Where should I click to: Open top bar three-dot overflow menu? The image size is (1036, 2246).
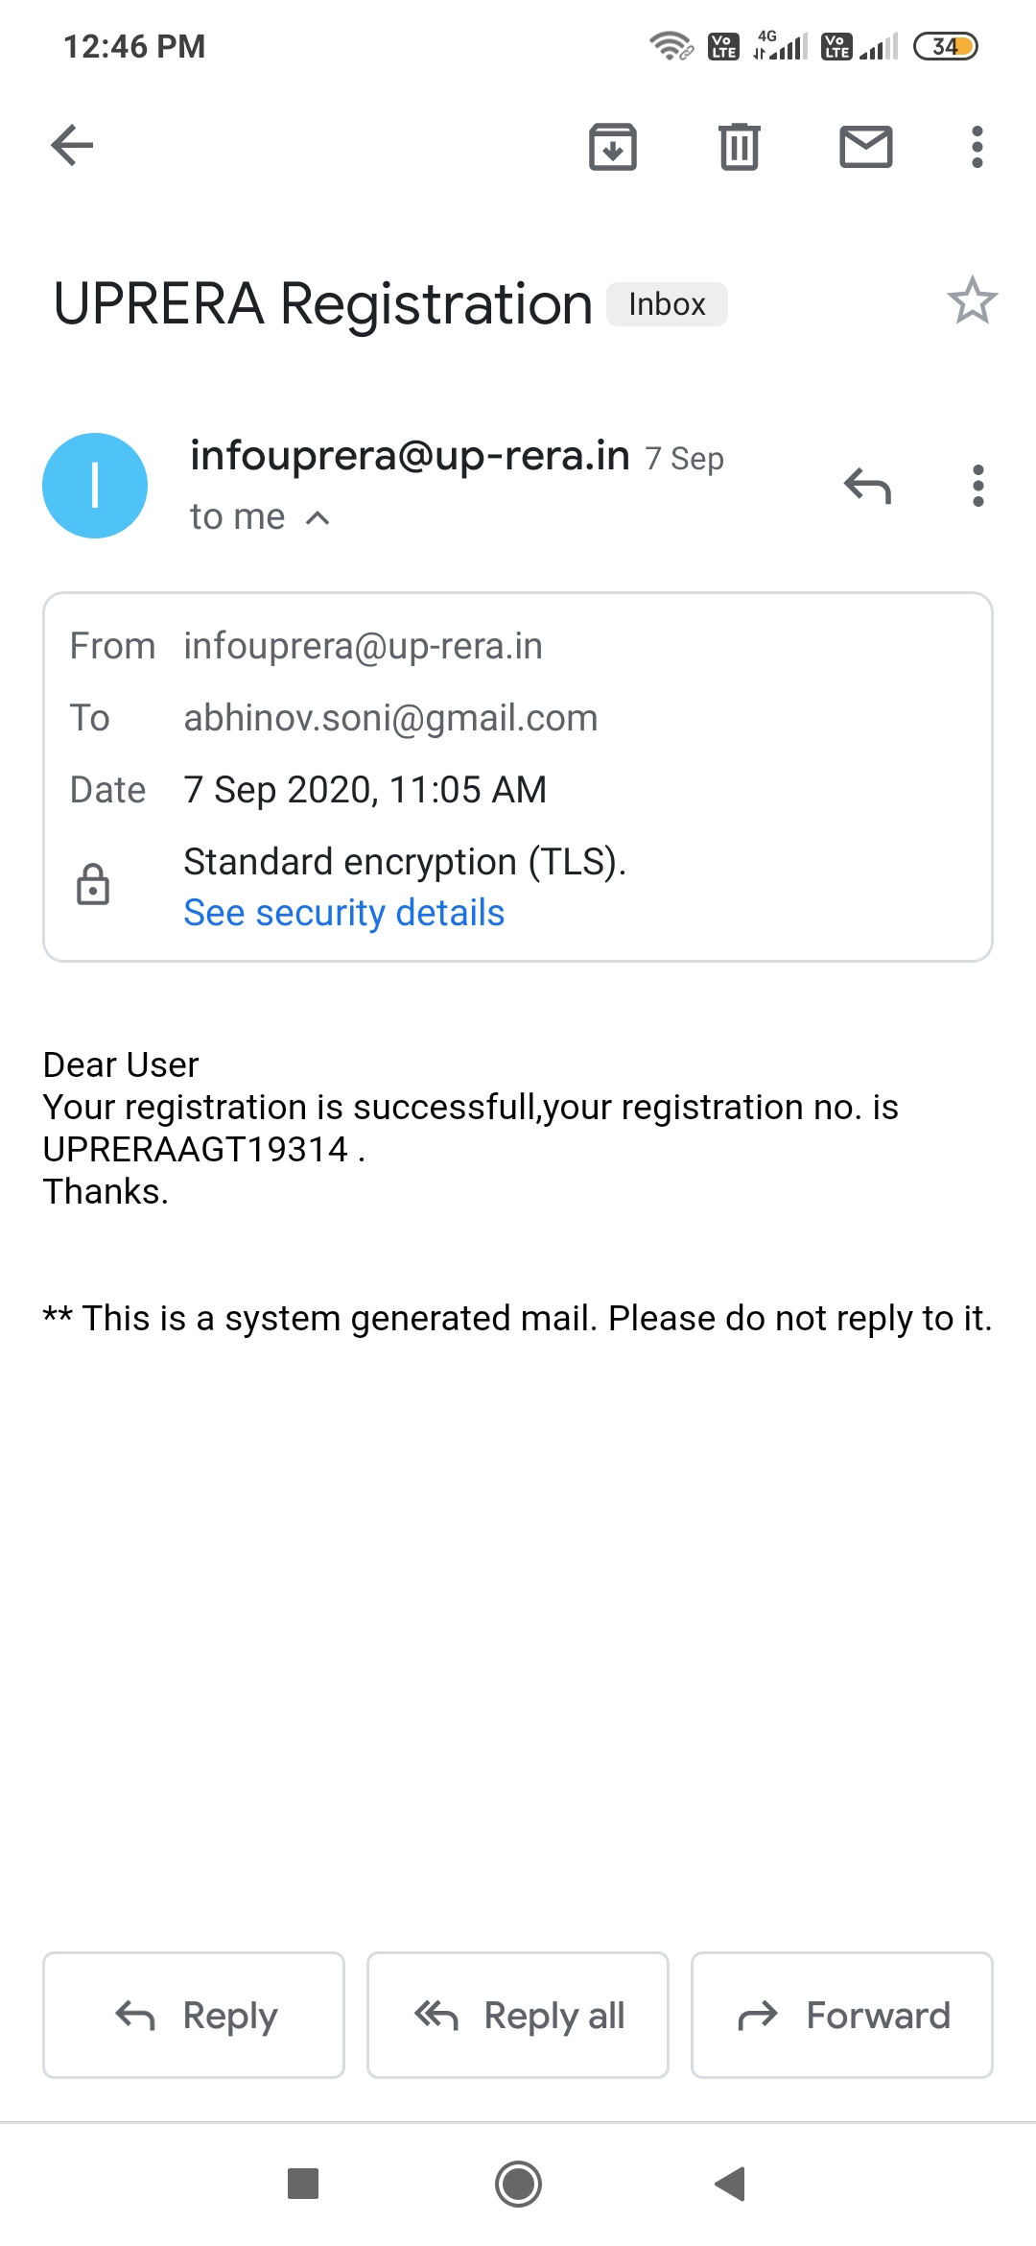pyautogui.click(x=977, y=147)
